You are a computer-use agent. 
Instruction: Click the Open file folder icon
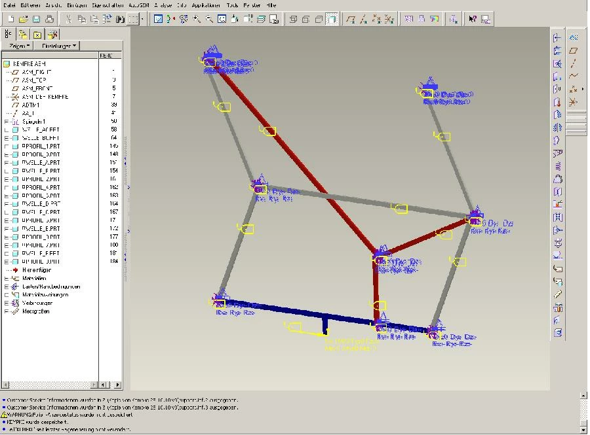pyautogui.click(x=24, y=19)
